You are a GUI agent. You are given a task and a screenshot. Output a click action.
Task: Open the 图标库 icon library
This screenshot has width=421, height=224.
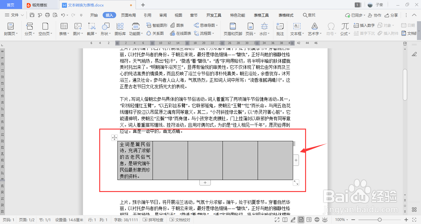pyautogui.click(x=120, y=29)
